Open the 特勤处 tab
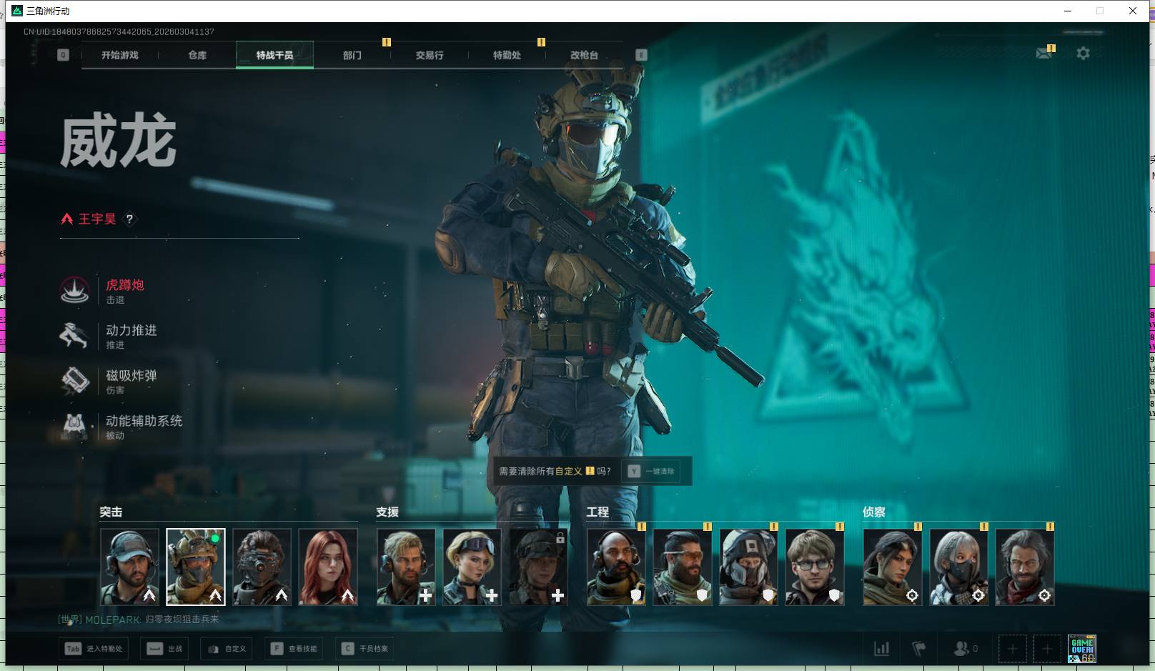The image size is (1155, 671). pos(507,55)
